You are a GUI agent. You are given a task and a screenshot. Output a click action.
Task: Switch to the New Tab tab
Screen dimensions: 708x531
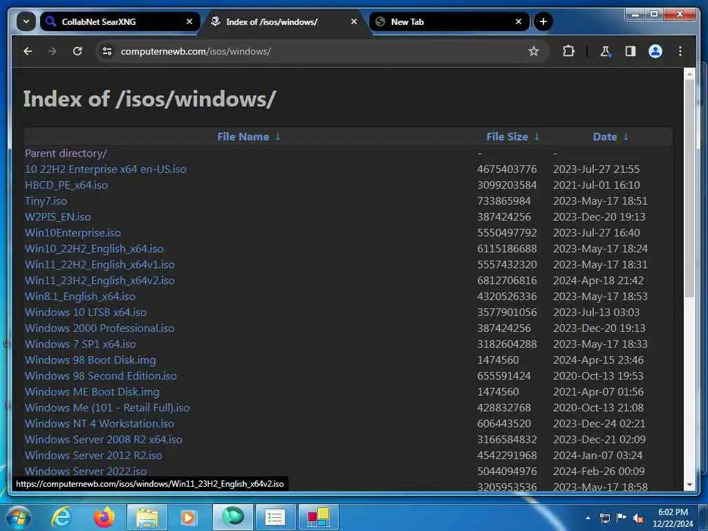[449, 21]
